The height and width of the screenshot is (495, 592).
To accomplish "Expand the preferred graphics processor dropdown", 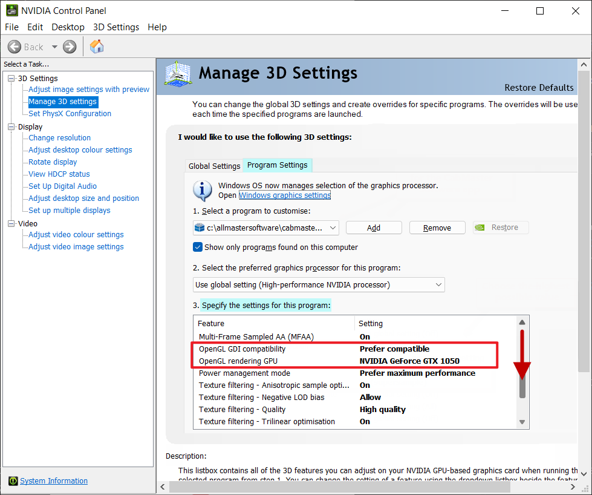I will point(438,284).
